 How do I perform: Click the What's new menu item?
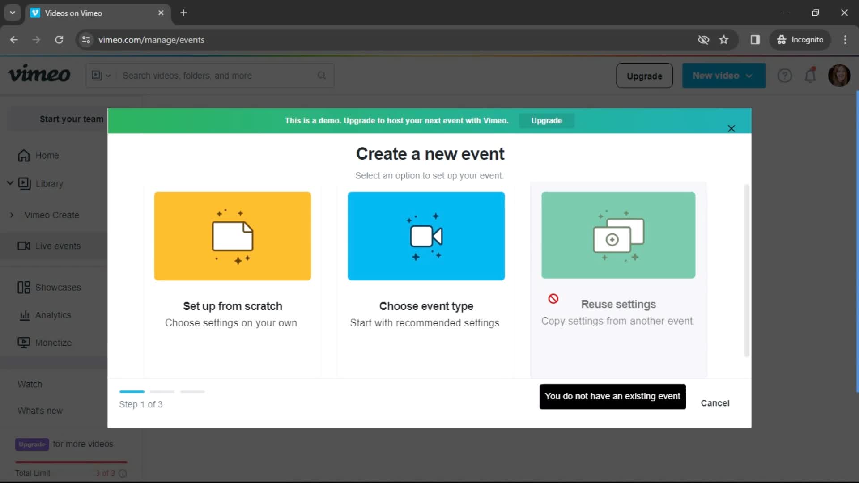(39, 411)
